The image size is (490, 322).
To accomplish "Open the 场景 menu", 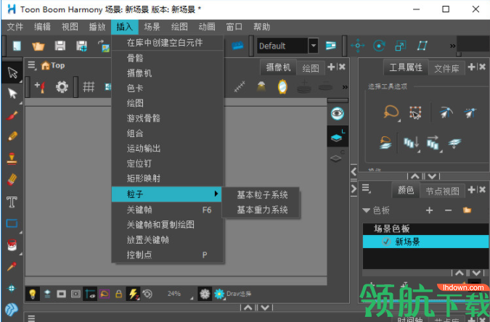I will [152, 27].
